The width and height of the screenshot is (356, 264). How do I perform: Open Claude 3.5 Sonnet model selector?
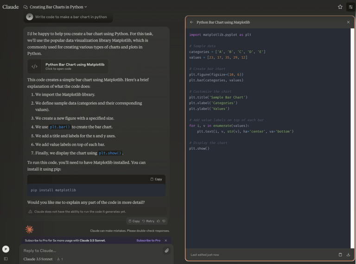tap(38, 259)
